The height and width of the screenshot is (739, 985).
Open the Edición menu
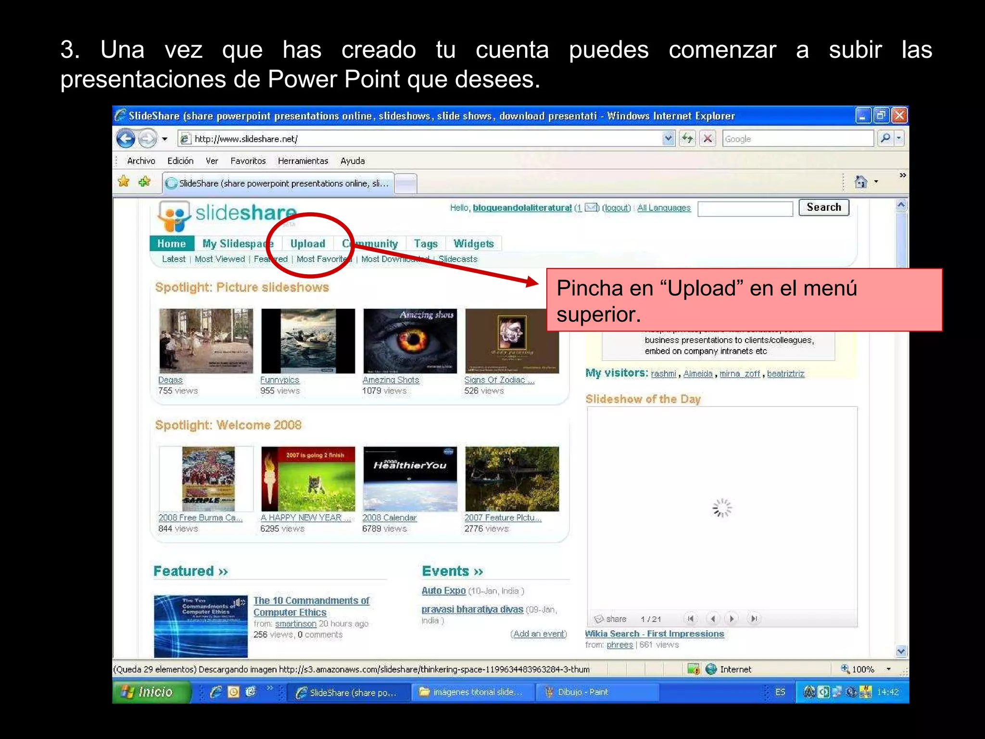(180, 161)
